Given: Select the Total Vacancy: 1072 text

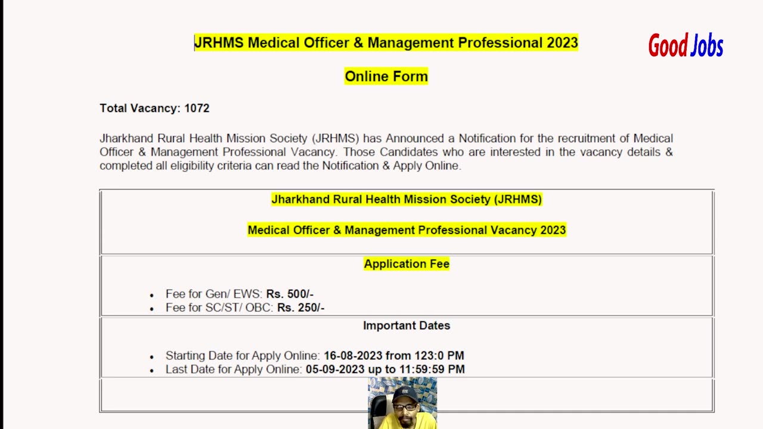Looking at the screenshot, I should [154, 108].
